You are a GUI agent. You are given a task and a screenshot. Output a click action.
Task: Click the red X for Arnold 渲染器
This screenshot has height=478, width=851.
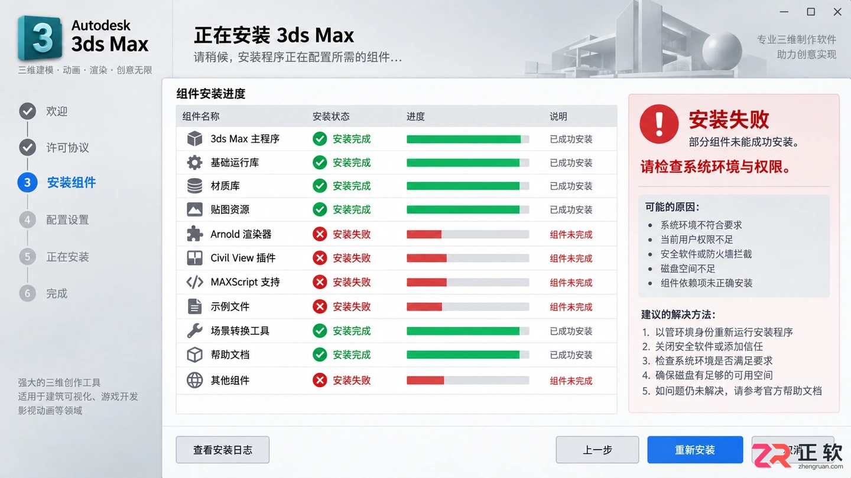tap(320, 234)
